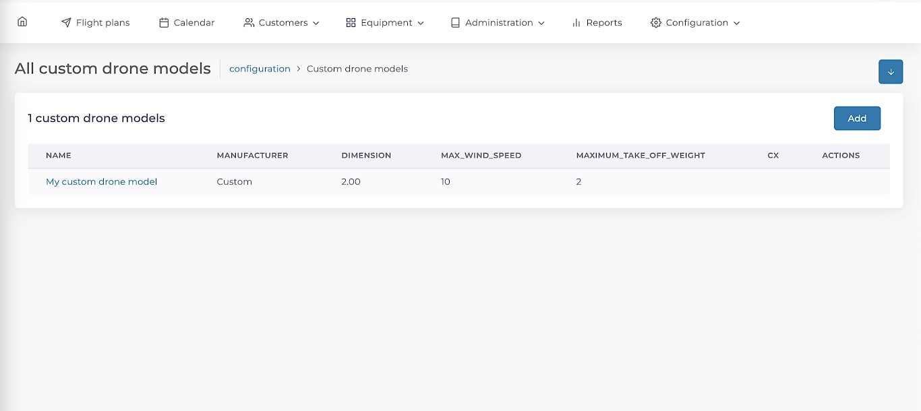The width and height of the screenshot is (921, 411).
Task: Go to the Reports menu item
Action: pos(603,23)
